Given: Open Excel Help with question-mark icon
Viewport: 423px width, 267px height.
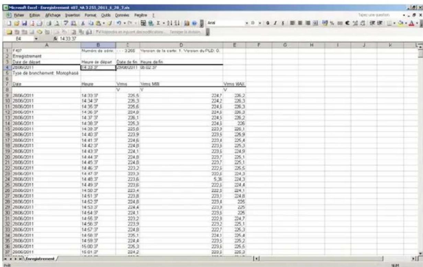Looking at the screenshot, I should tap(194, 23).
